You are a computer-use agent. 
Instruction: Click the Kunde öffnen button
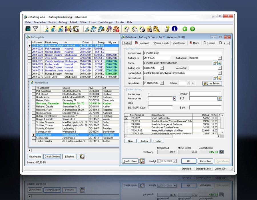(x=130, y=161)
